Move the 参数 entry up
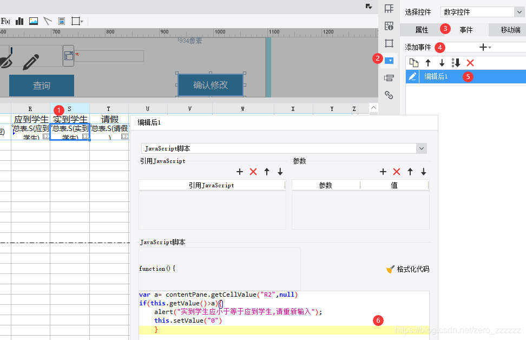The height and width of the screenshot is (340, 526). (x=410, y=172)
